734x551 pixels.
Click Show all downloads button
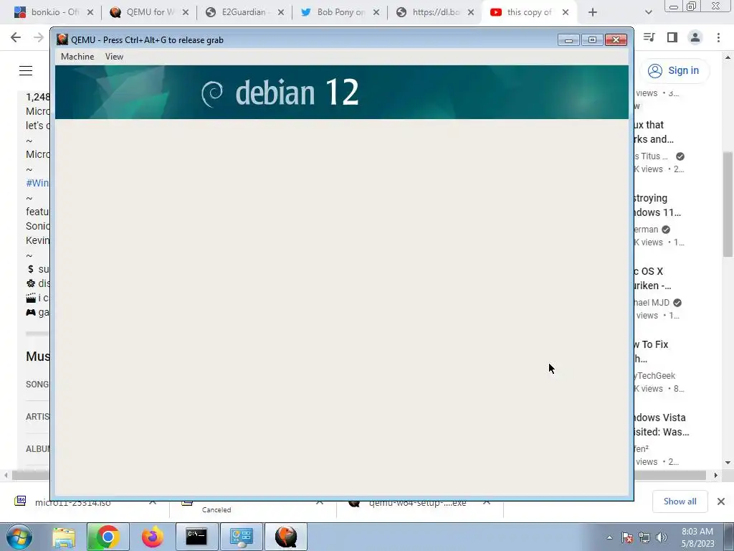click(680, 501)
